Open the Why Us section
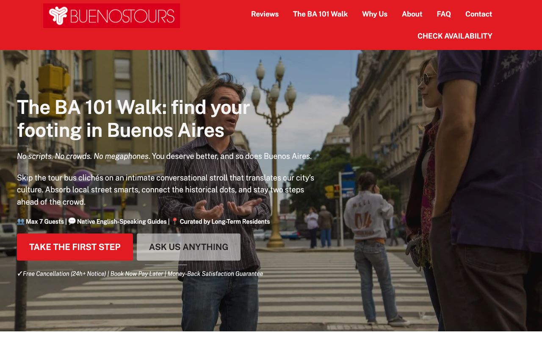Image resolution: width=542 pixels, height=339 pixels. [375, 14]
